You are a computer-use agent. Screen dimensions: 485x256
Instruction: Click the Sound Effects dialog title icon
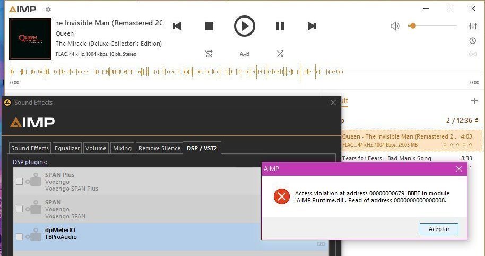pos(7,103)
